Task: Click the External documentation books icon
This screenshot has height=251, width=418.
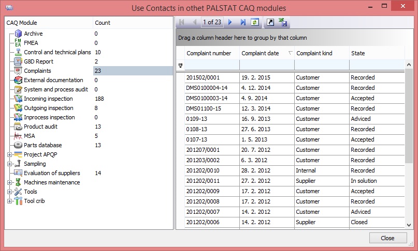Action: click(x=18, y=80)
